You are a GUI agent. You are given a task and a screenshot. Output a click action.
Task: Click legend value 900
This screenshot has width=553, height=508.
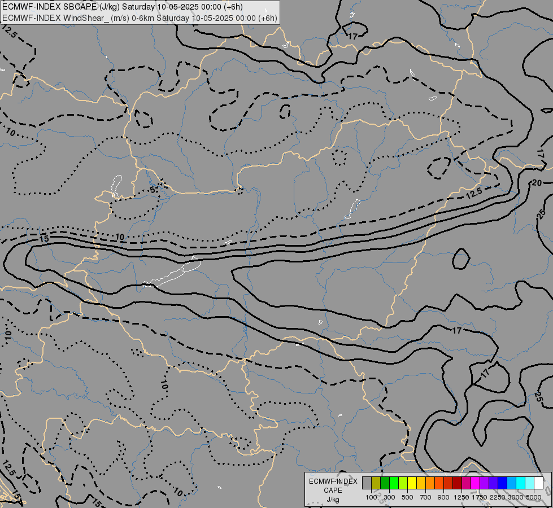point(443,497)
